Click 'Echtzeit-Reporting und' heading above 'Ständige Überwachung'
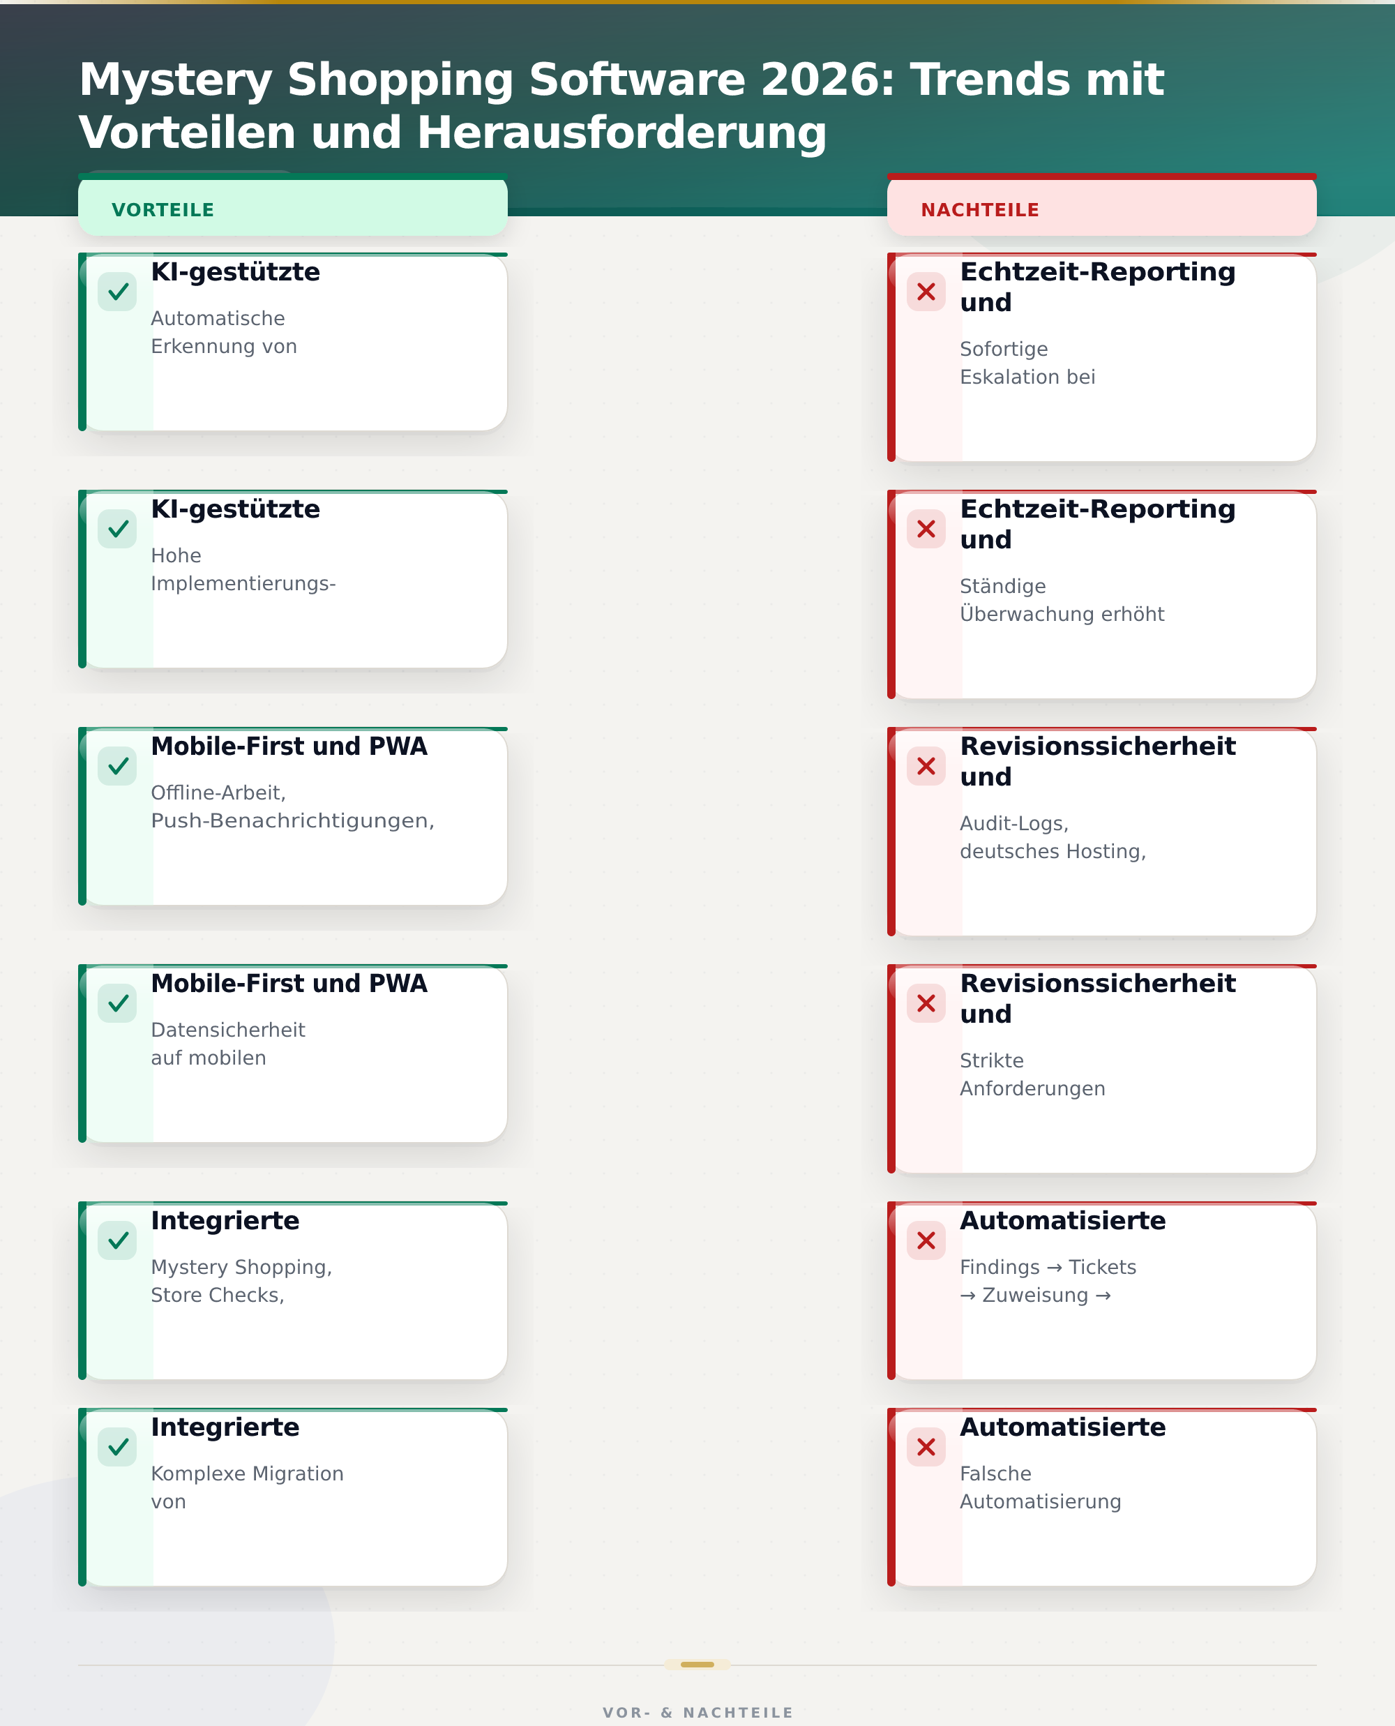The width and height of the screenshot is (1395, 1726). coord(1098,524)
